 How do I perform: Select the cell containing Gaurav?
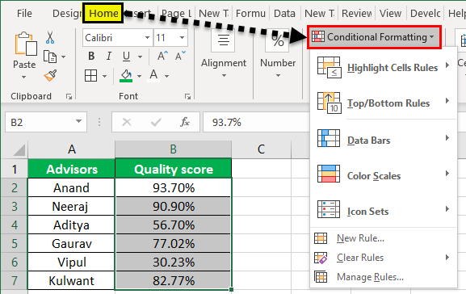click(71, 243)
